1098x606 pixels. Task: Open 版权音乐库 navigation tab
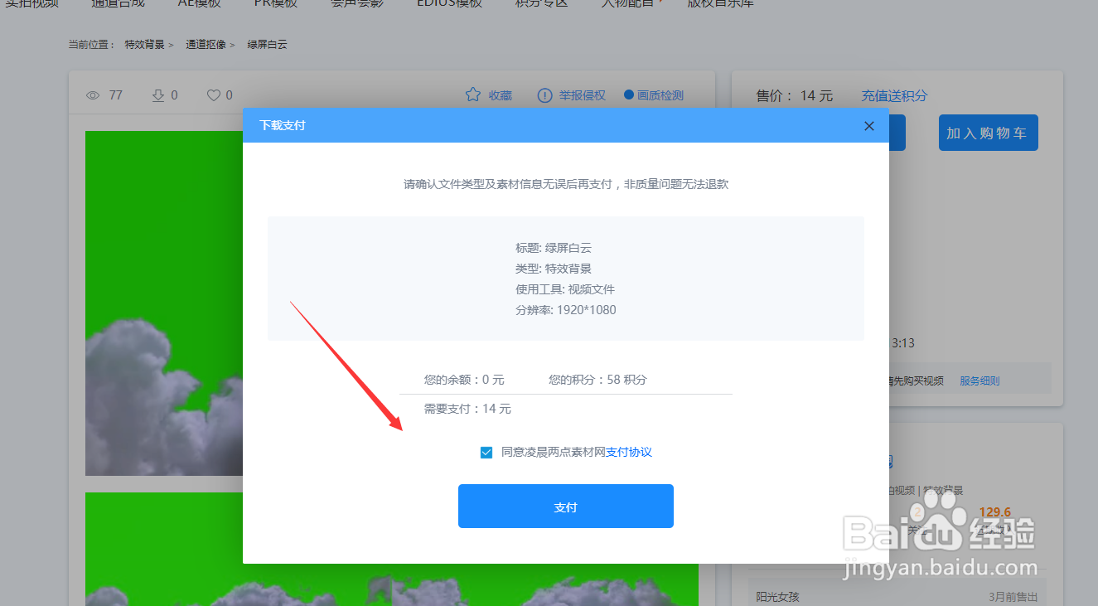720,3
